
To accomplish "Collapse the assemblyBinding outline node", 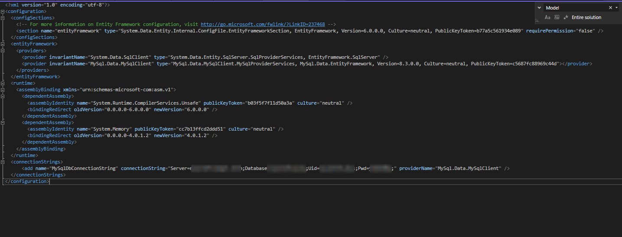I will coord(3,90).
